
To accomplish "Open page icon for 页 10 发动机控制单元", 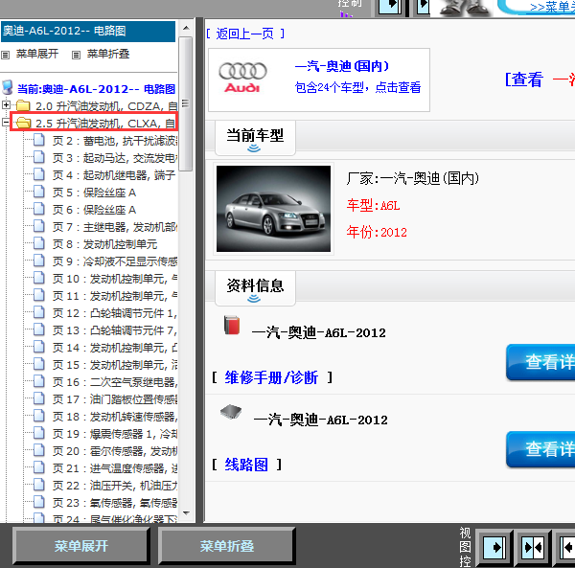I will pyautogui.click(x=39, y=278).
